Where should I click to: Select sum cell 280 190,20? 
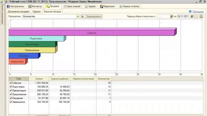[39, 94]
